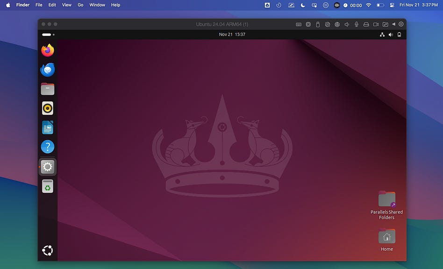
Task: Open the network globe icon in Parallels toolbar
Action: 337,24
